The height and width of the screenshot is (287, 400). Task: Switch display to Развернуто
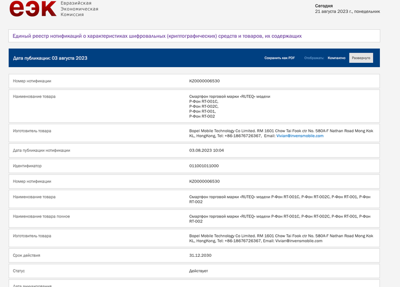pyautogui.click(x=361, y=58)
